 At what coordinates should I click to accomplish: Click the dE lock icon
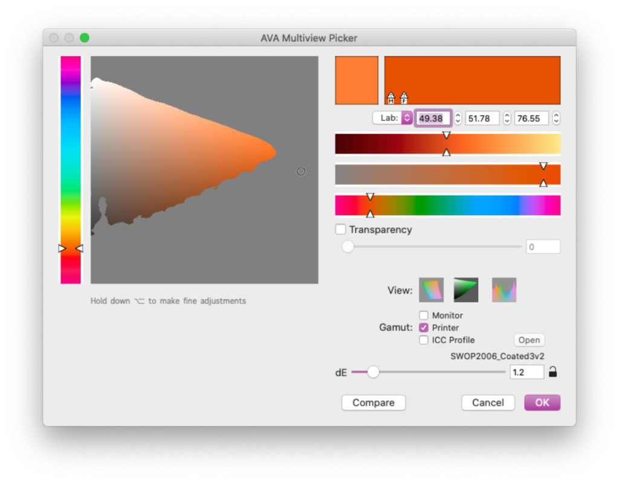(553, 372)
